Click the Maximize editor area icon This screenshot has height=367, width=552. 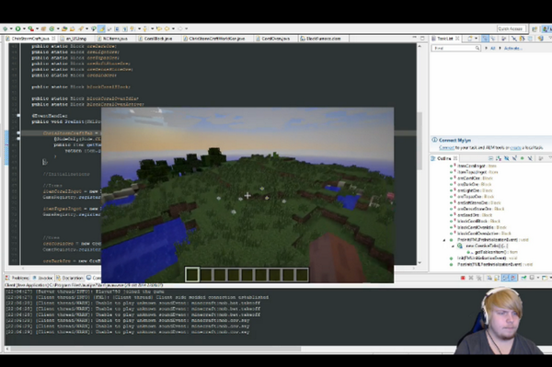422,38
